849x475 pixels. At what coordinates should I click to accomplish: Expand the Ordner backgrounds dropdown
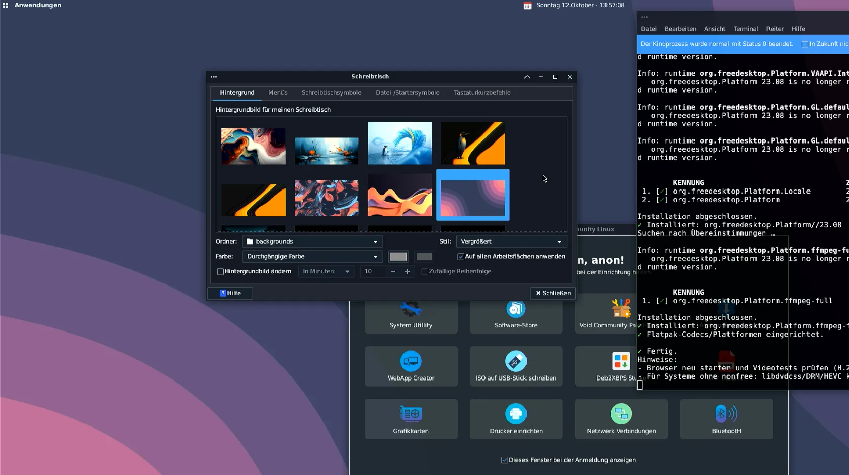point(312,242)
